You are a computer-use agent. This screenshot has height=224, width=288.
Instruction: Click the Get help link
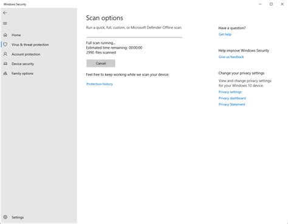225,34
